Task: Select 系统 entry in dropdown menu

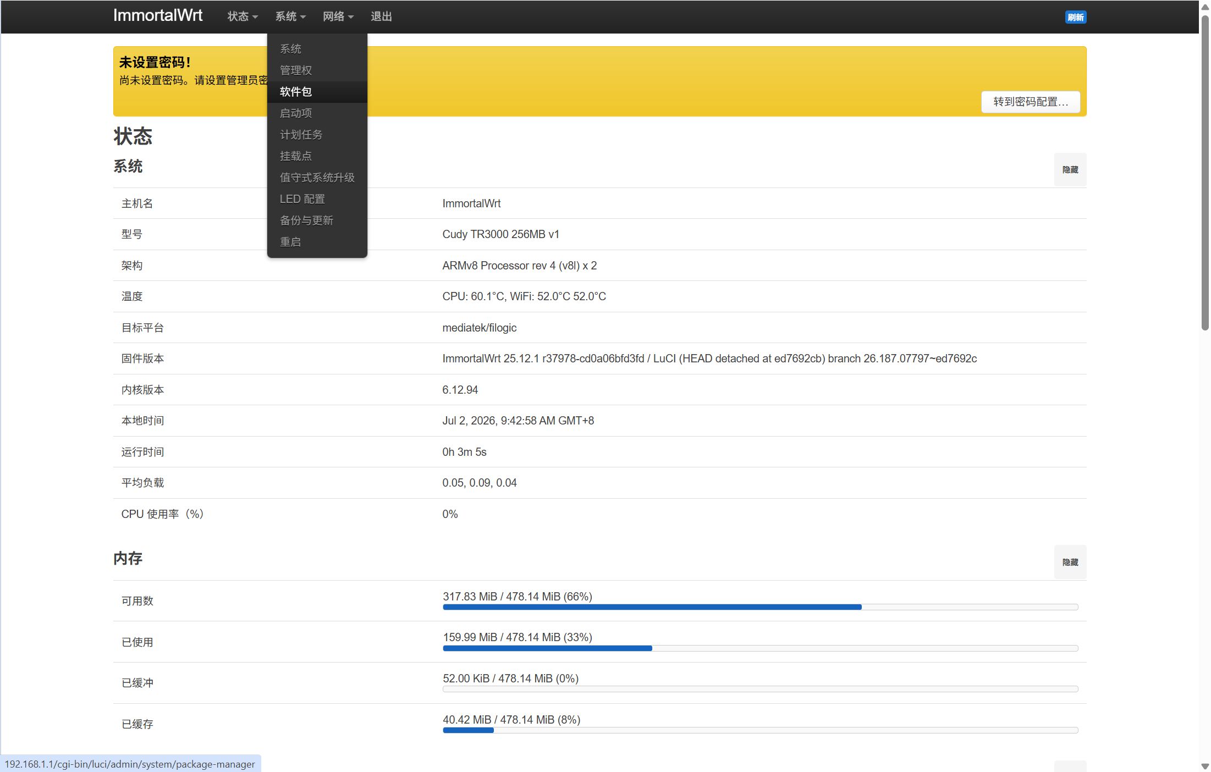Action: point(317,49)
